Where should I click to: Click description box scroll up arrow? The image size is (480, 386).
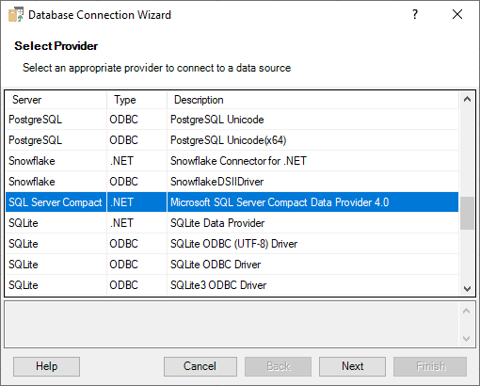pos(467,311)
